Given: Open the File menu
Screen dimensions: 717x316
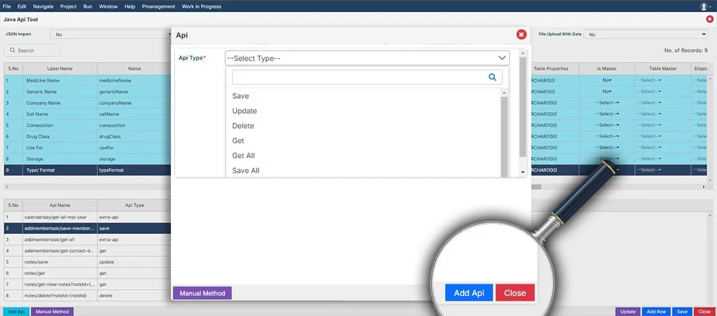Looking at the screenshot, I should [x=7, y=7].
